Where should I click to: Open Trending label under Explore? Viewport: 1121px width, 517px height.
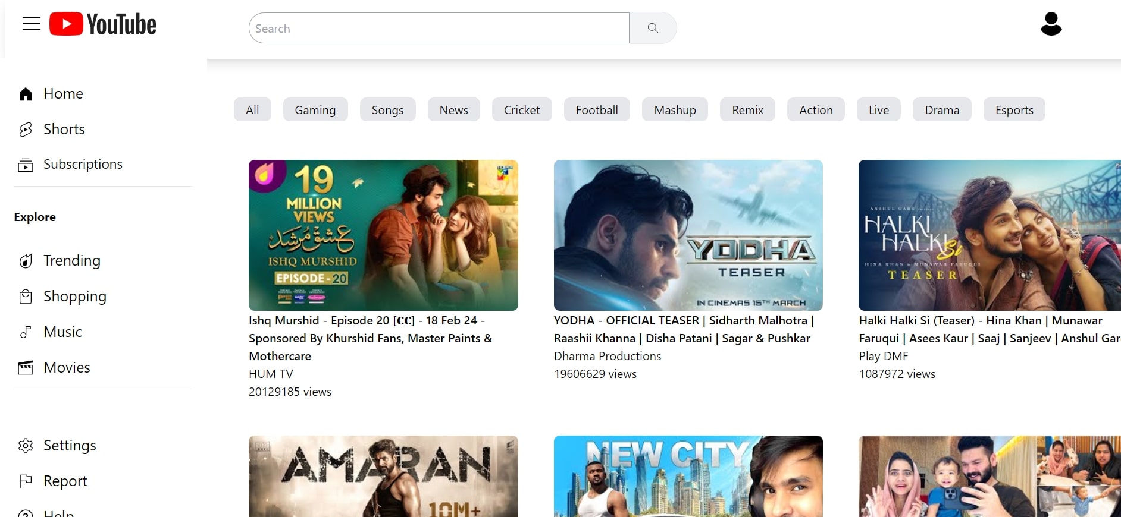point(72,261)
